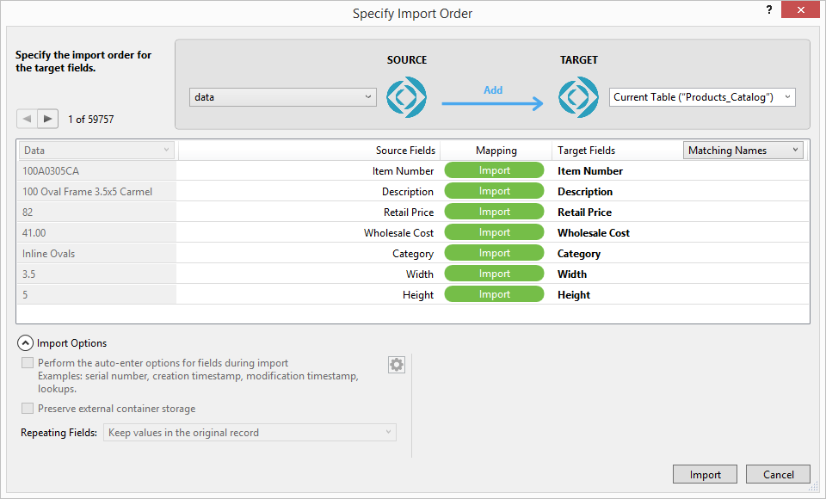Toggle Import mapping for Category field

[x=494, y=253]
